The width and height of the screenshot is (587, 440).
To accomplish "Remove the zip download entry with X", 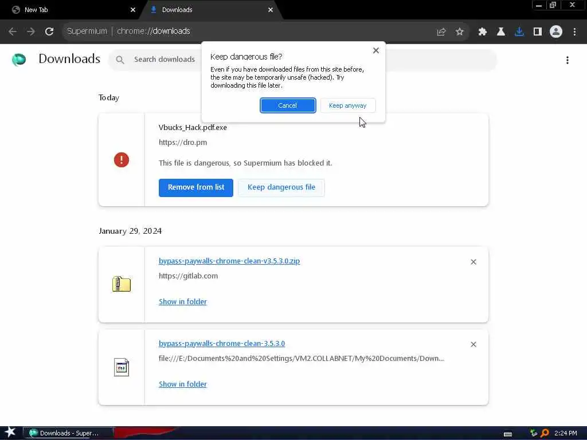I will (x=473, y=262).
